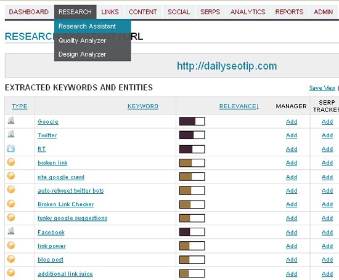This screenshot has width=339, height=280.
Task: Open the RT keyword link
Action: (41, 149)
